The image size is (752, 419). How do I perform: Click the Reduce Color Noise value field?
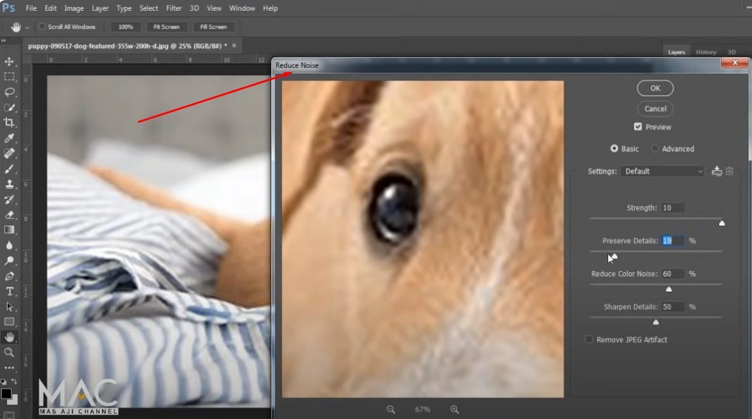[672, 274]
